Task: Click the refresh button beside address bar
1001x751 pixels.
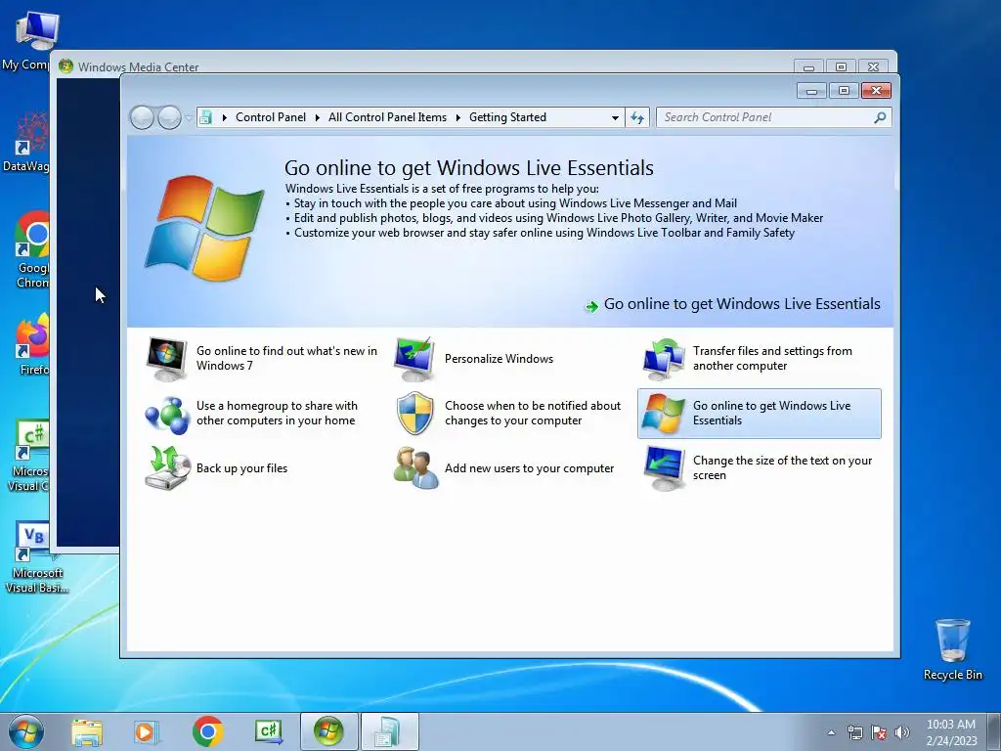Action: click(x=637, y=117)
